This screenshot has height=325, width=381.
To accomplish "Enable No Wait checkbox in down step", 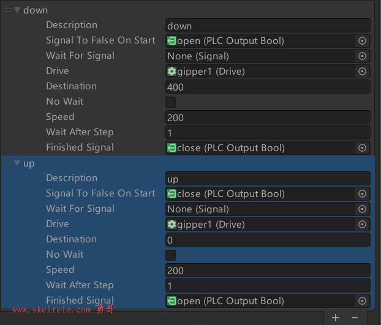I will 170,102.
